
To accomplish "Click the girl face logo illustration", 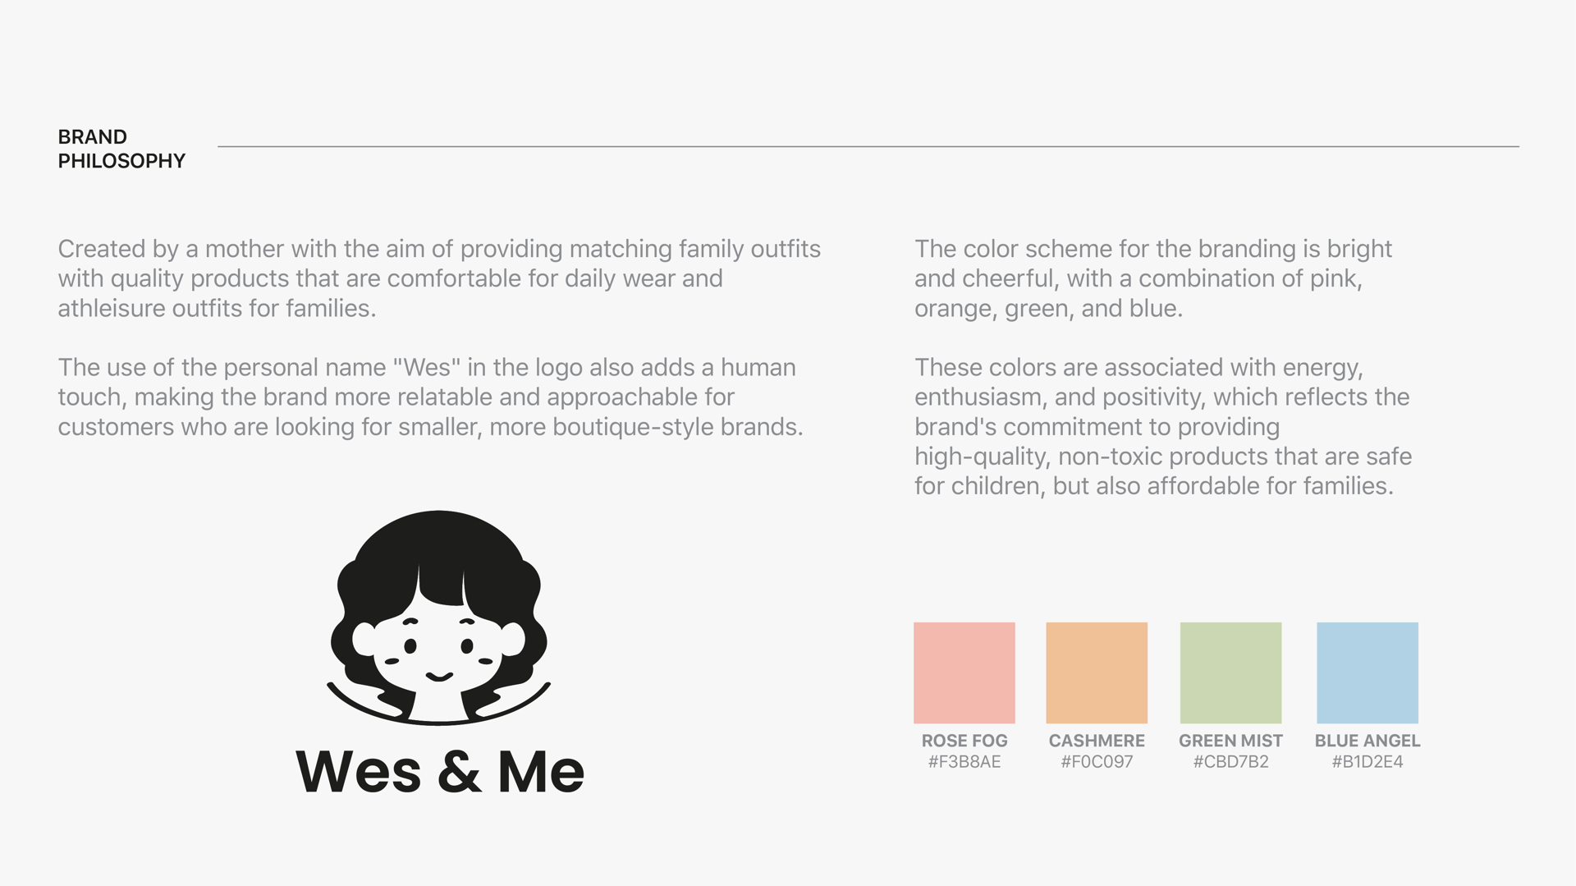I will 439,617.
